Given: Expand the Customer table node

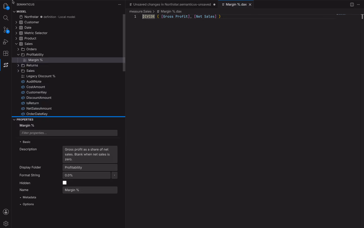Looking at the screenshot, I should pyautogui.click(x=16, y=22).
